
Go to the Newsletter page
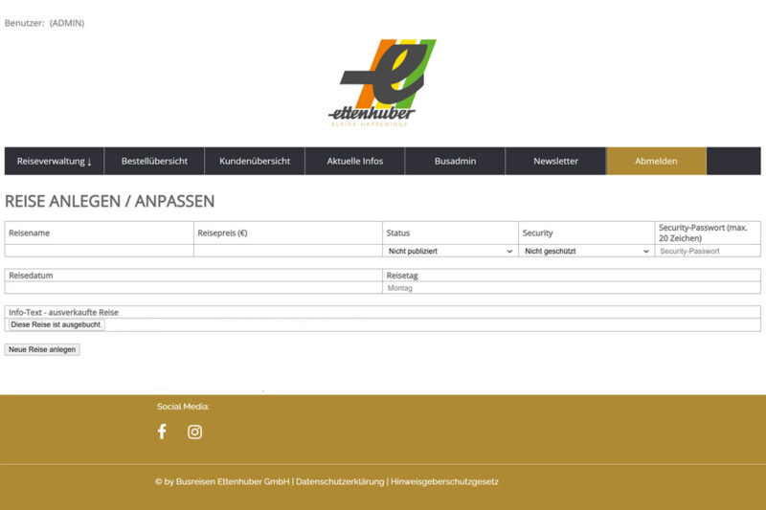click(x=555, y=161)
